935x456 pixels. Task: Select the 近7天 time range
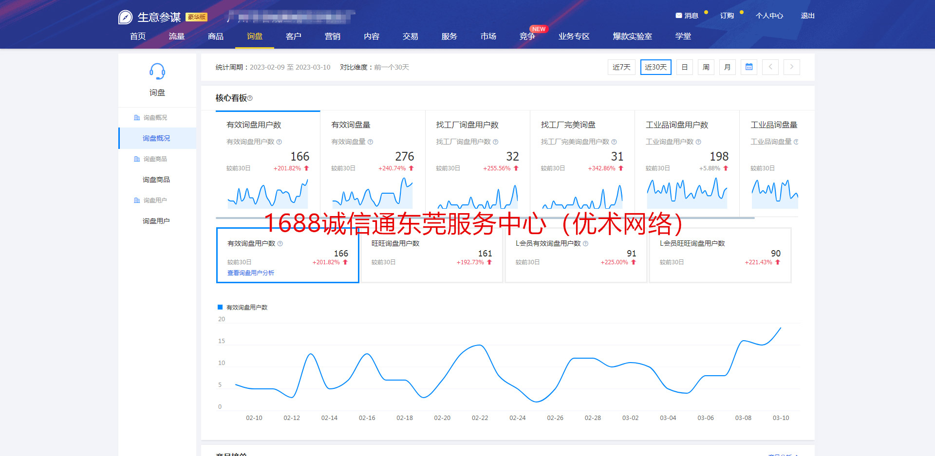[x=621, y=67]
